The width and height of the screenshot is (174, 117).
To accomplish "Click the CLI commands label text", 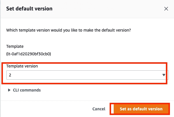I will (27, 90).
